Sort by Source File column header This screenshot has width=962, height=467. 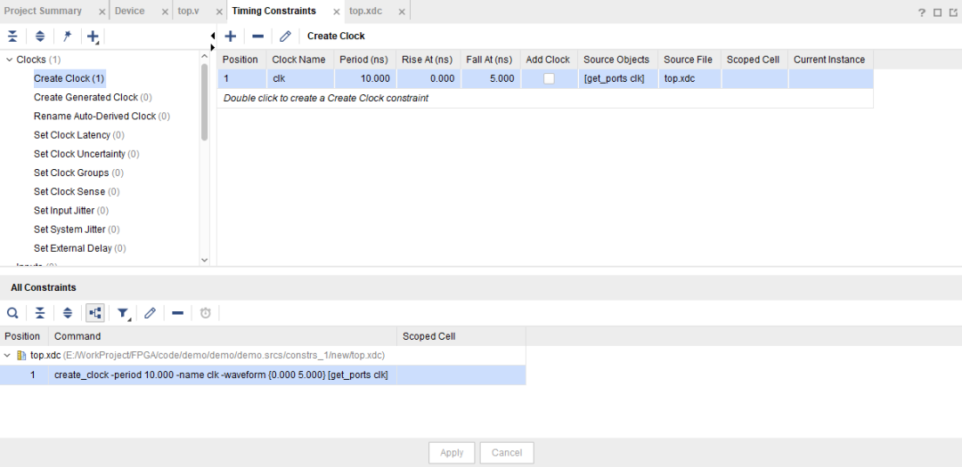click(x=688, y=60)
